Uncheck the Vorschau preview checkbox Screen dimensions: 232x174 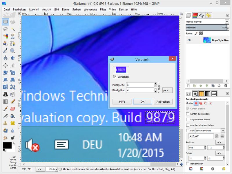115,77
